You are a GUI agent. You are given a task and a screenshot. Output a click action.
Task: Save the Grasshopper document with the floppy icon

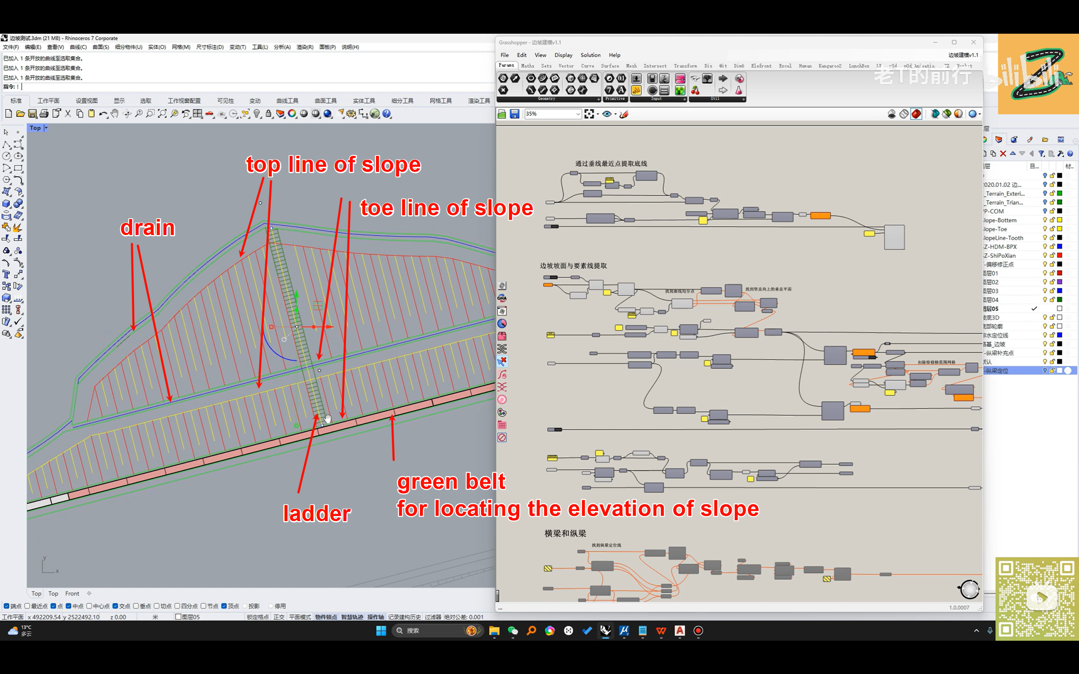coord(514,114)
